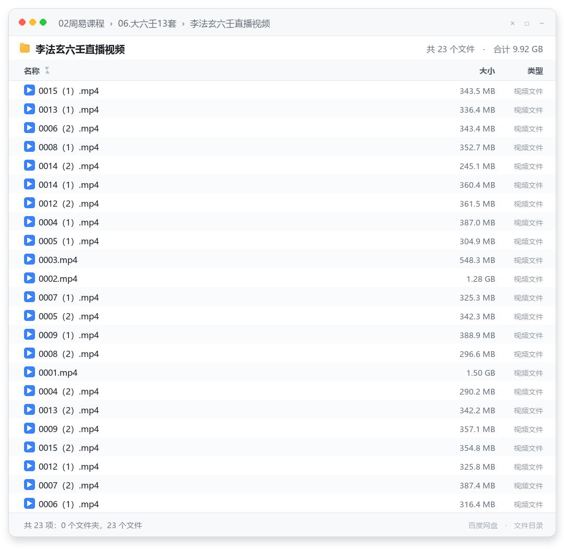Toggle sort order arrow beside 名称
The width and height of the screenshot is (564, 549).
47,70
